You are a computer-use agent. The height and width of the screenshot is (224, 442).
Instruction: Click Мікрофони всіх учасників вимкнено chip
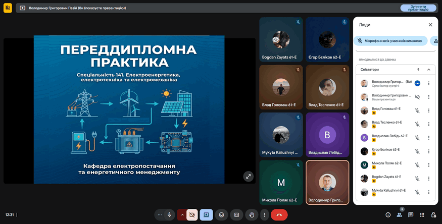pos(391,40)
